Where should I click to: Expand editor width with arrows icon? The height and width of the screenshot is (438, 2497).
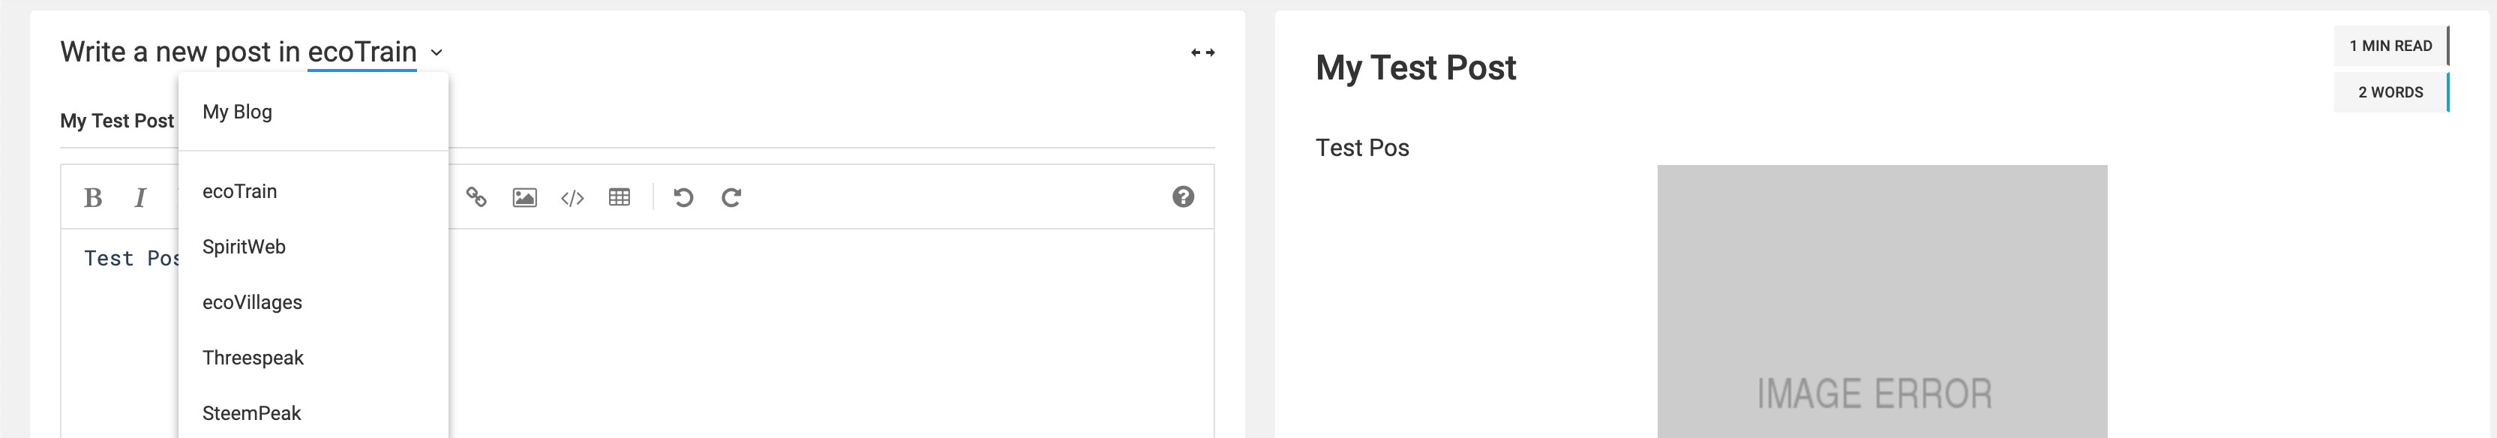pos(1202,52)
